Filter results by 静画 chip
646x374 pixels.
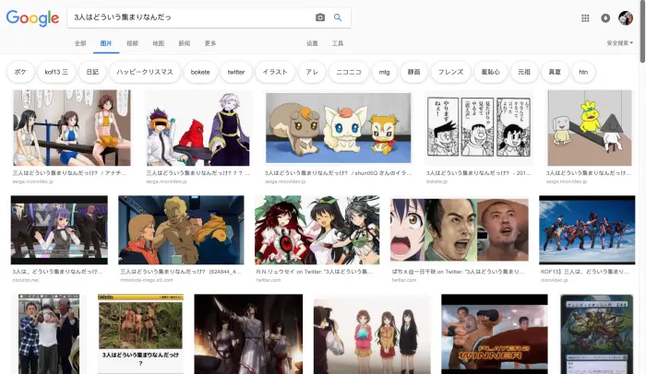pos(413,72)
